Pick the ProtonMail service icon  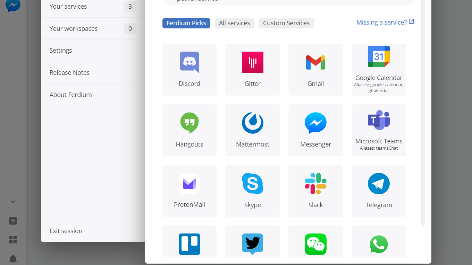[x=189, y=184]
